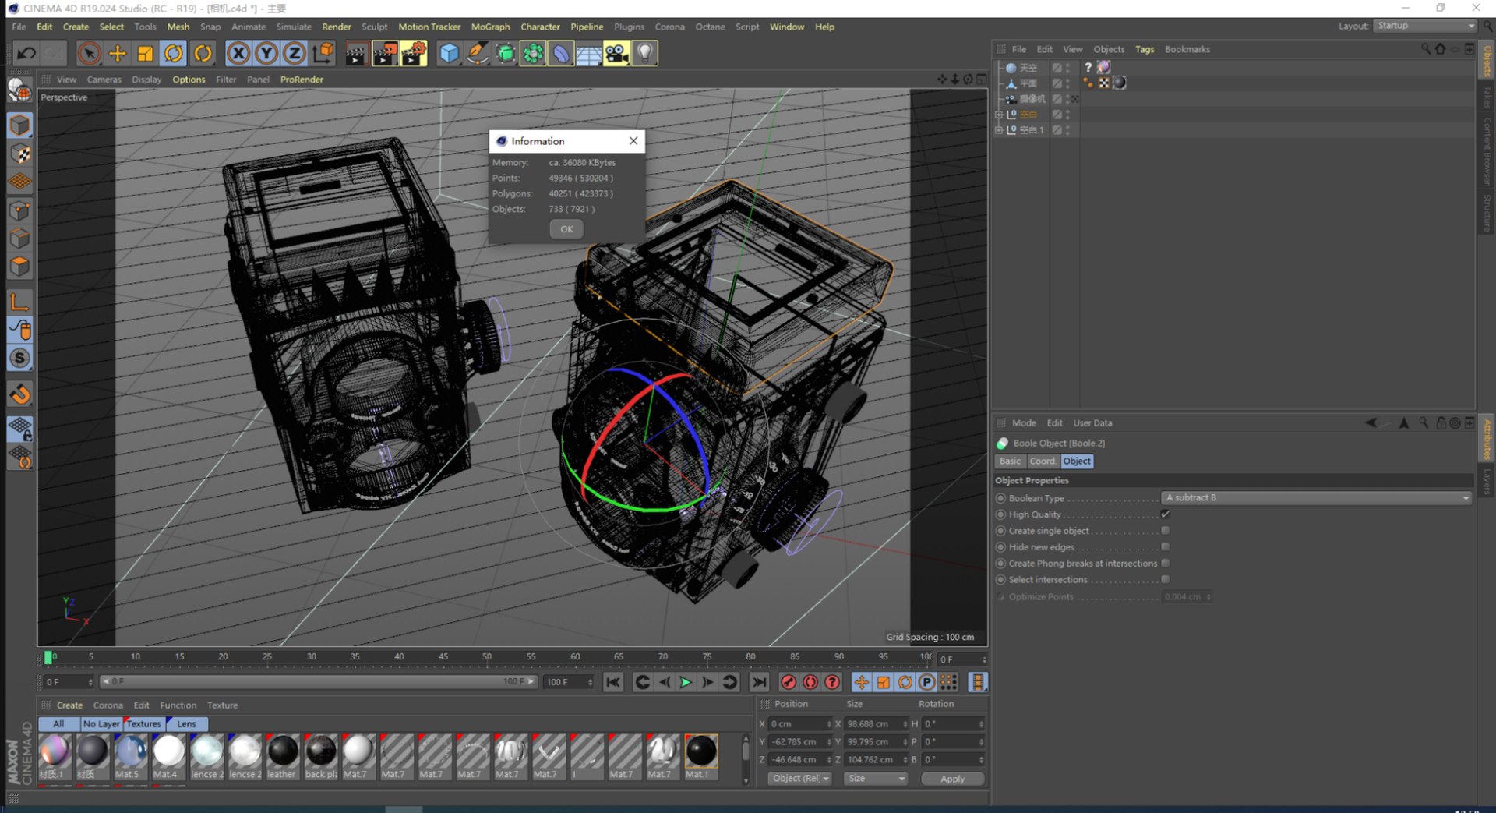The image size is (1496, 813).
Task: Play the animation forward
Action: [x=686, y=683]
